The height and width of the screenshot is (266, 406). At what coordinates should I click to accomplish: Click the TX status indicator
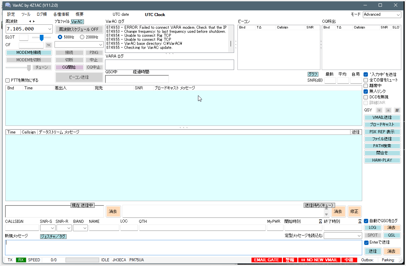tap(10, 260)
